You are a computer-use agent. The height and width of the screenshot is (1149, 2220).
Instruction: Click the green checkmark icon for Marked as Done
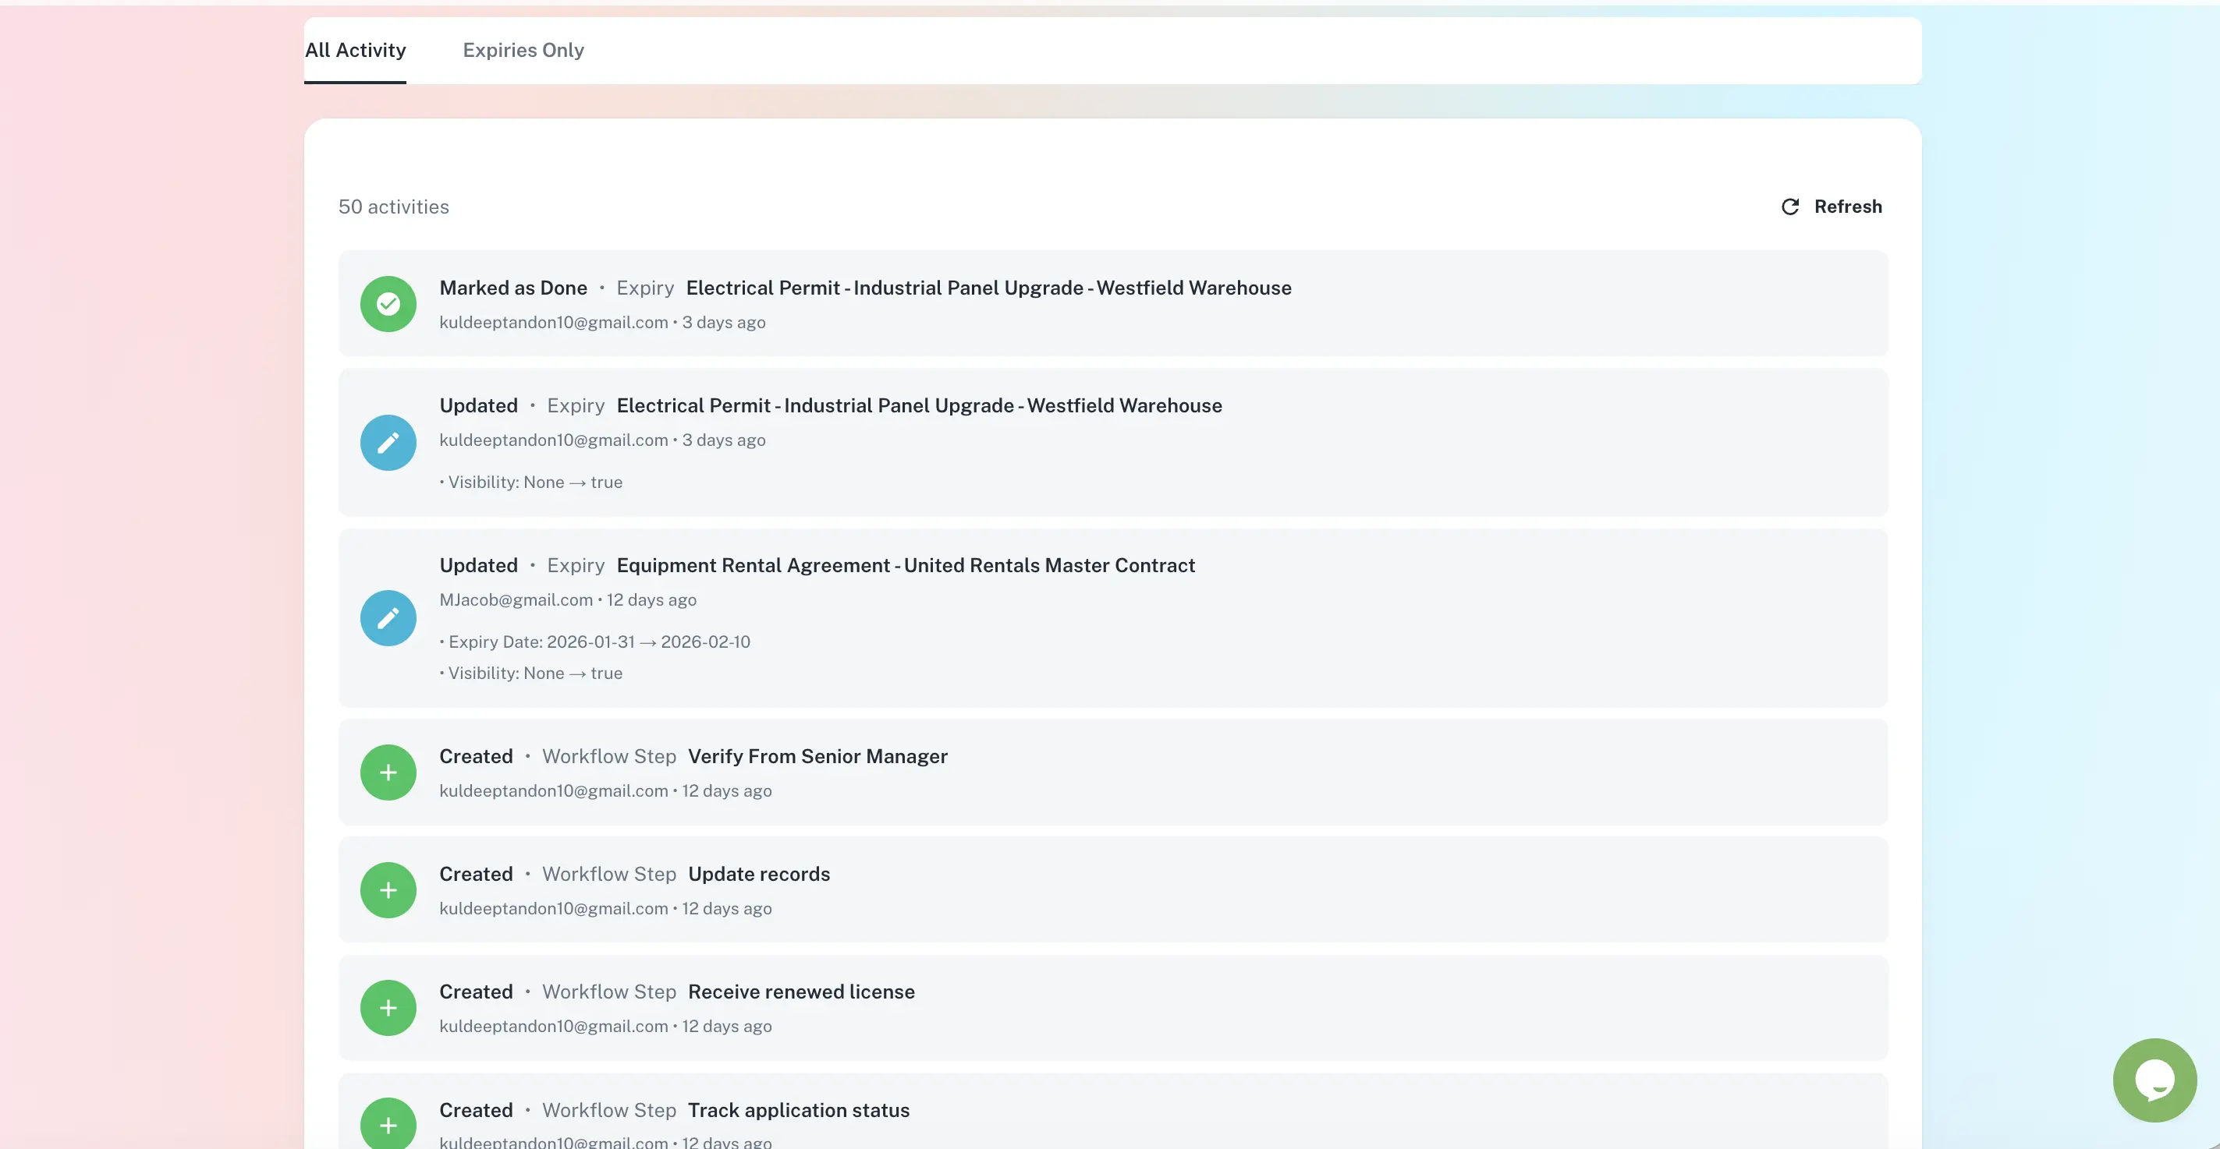tap(388, 304)
